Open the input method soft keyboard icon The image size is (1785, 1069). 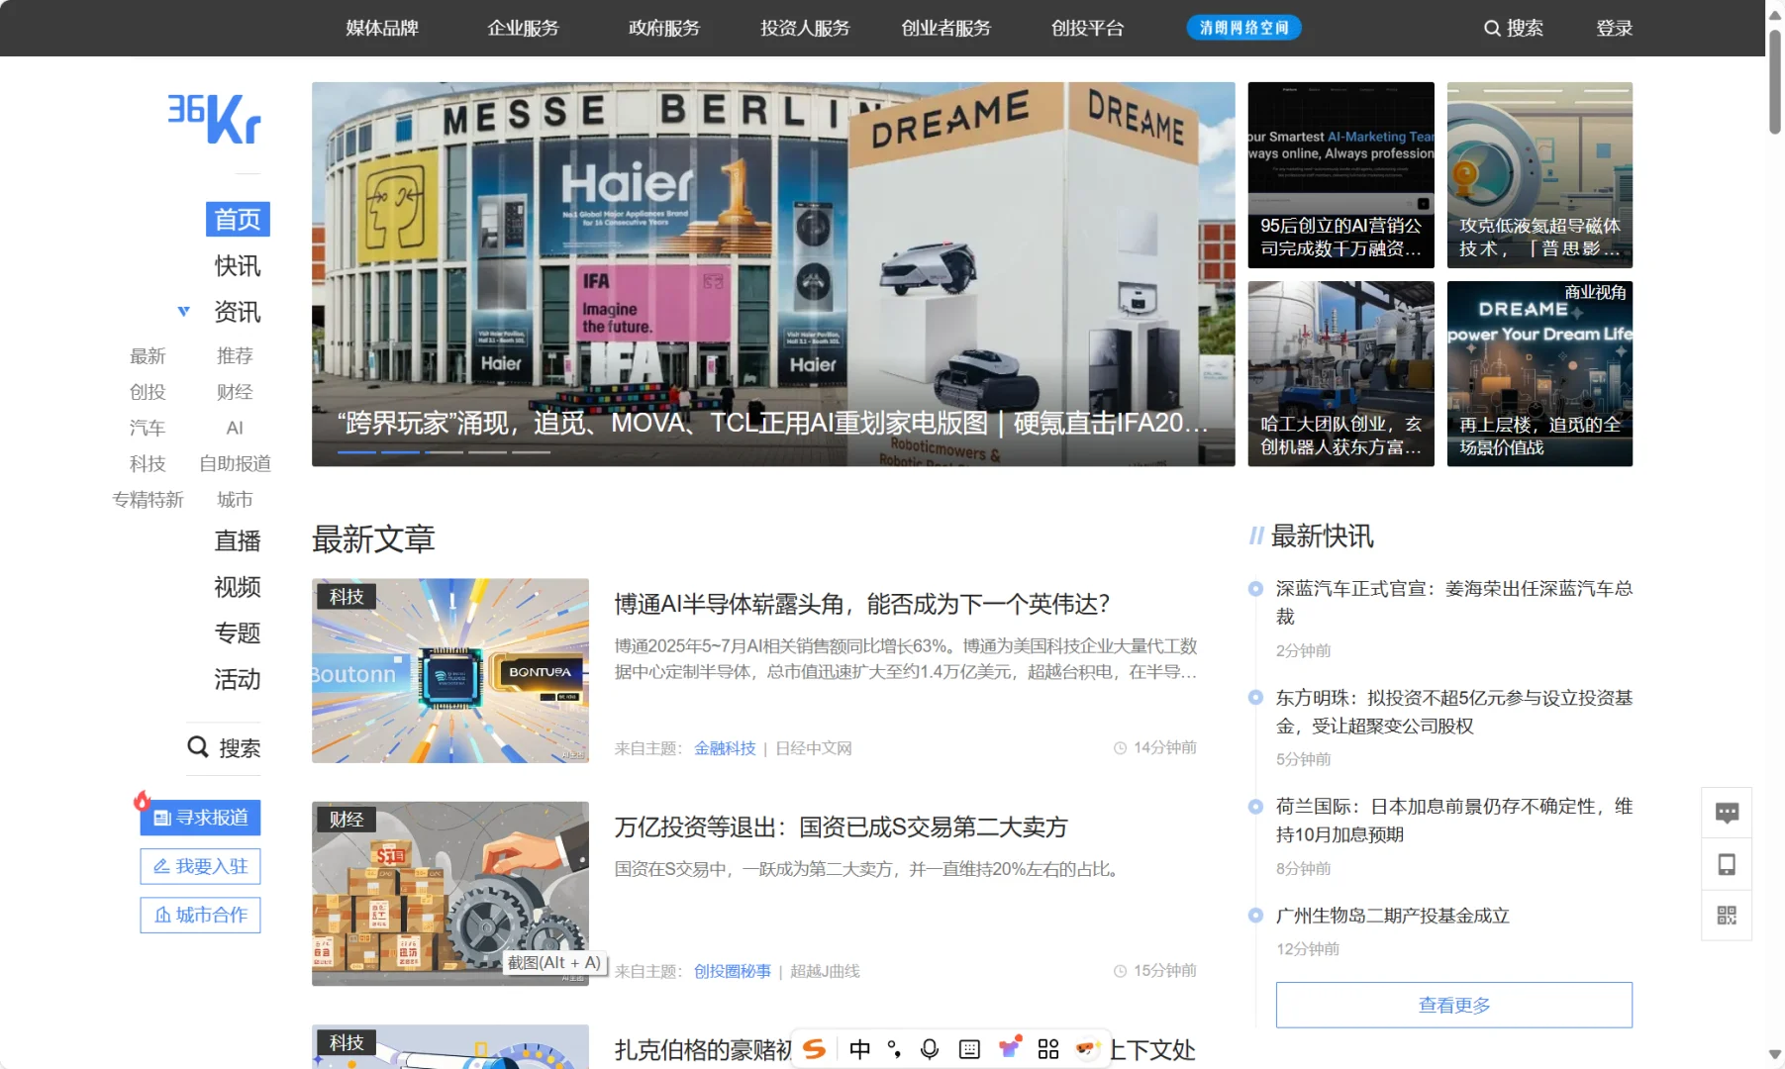969,1049
